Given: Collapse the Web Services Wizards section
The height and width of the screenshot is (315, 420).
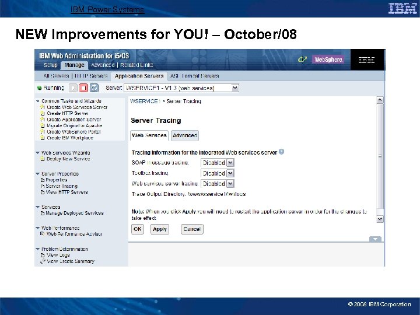Looking at the screenshot, I should [x=38, y=153].
